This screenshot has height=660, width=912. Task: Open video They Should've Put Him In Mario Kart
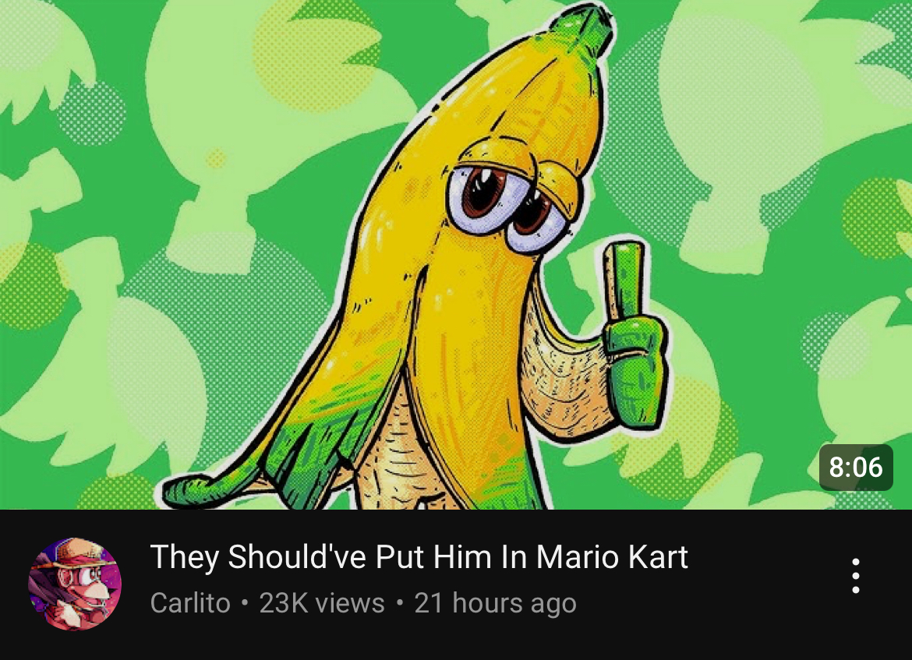coord(419,557)
